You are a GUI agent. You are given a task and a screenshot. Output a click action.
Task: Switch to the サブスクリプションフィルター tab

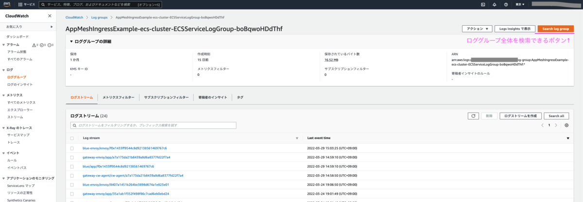pyautogui.click(x=166, y=98)
